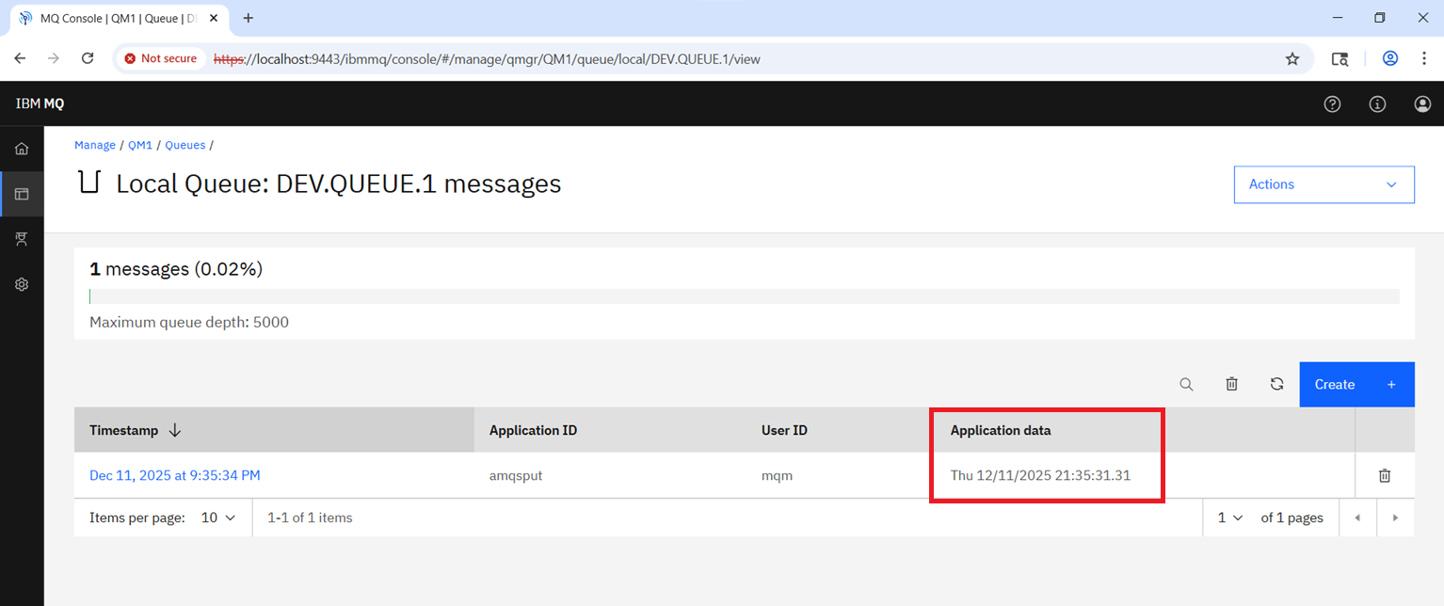The width and height of the screenshot is (1444, 606).
Task: Refresh the message list
Action: [1276, 384]
